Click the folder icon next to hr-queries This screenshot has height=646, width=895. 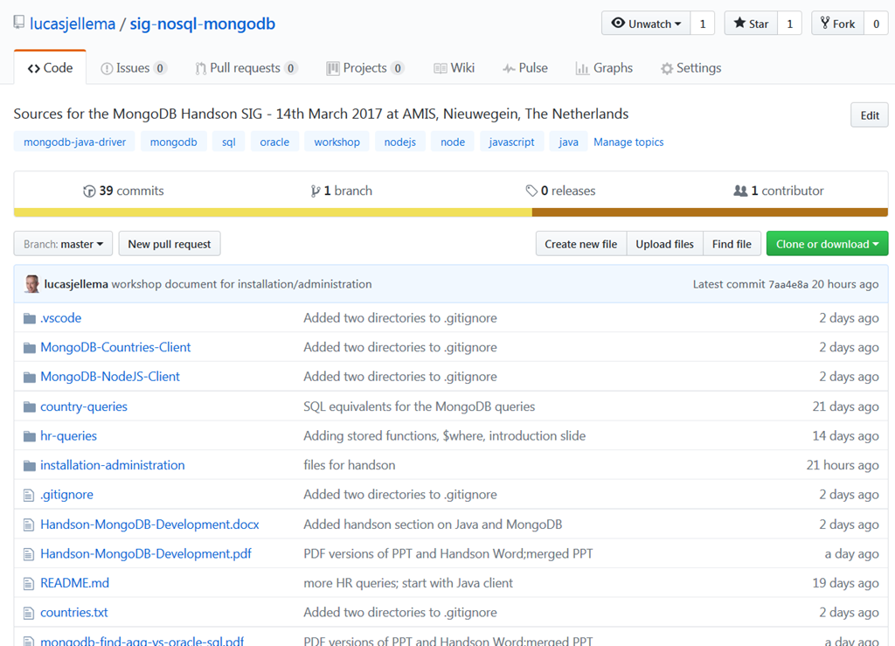(x=29, y=436)
